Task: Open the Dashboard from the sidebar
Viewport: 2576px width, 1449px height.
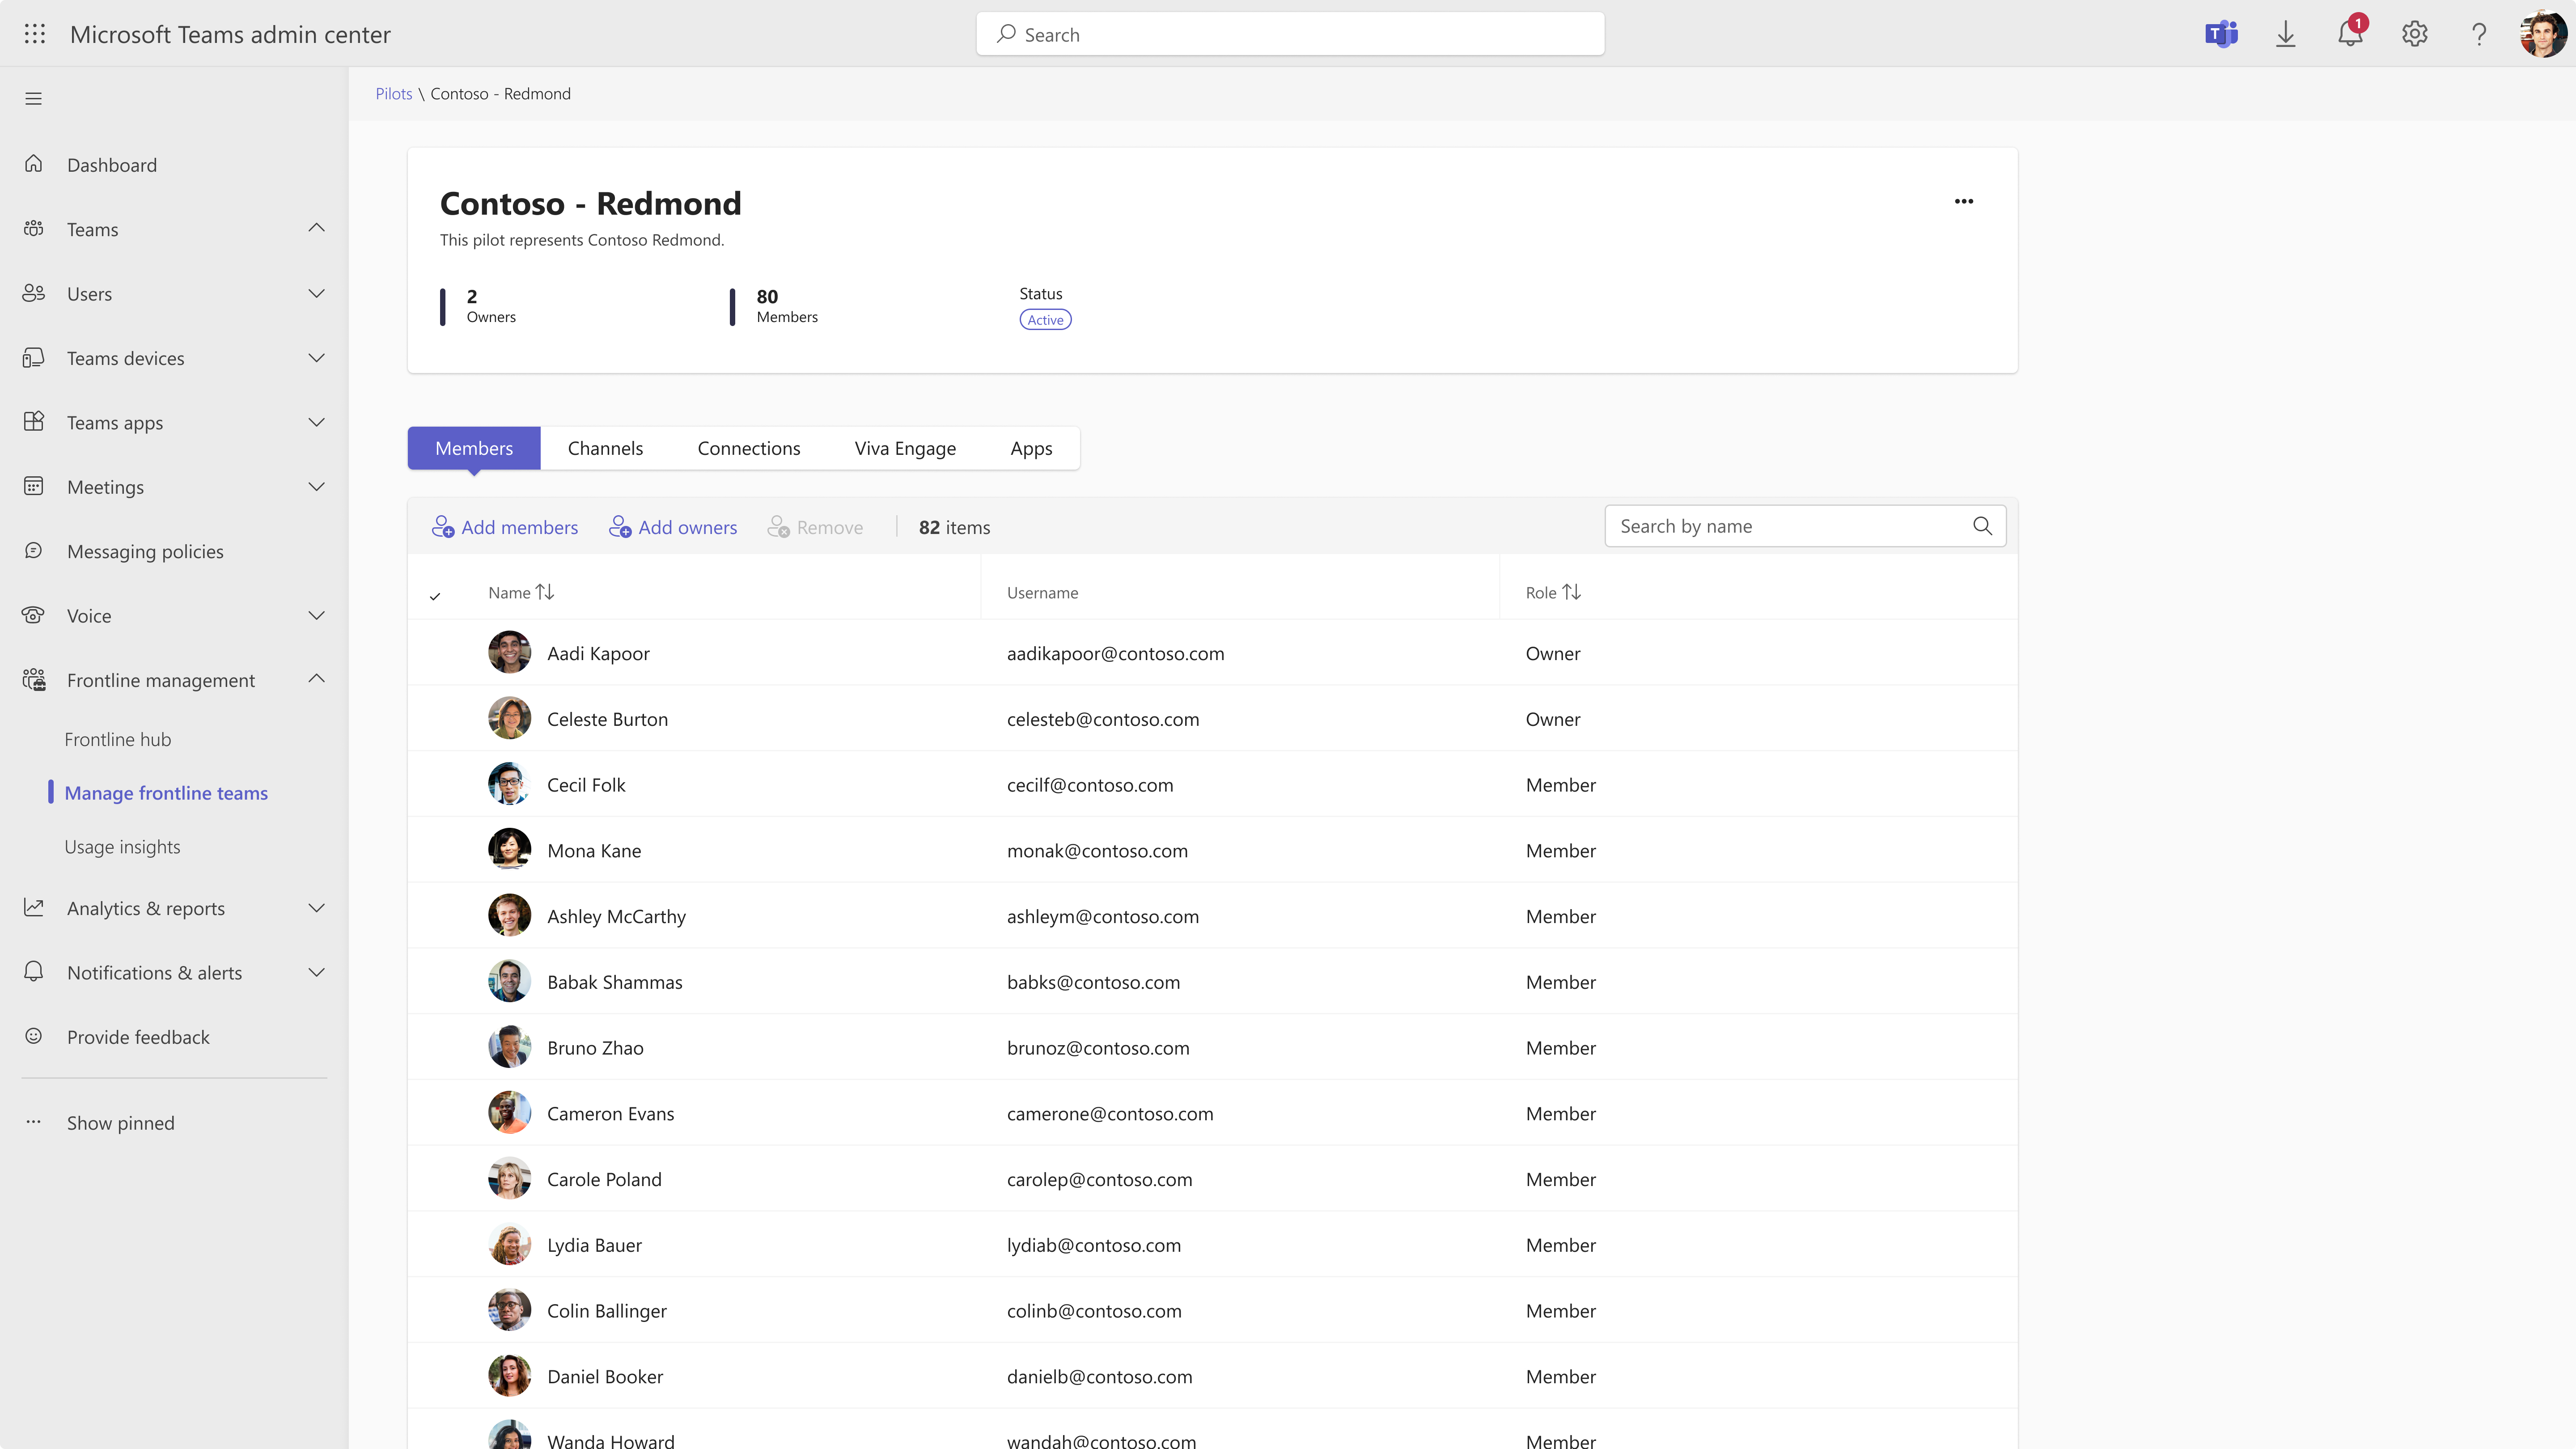Action: [111, 164]
